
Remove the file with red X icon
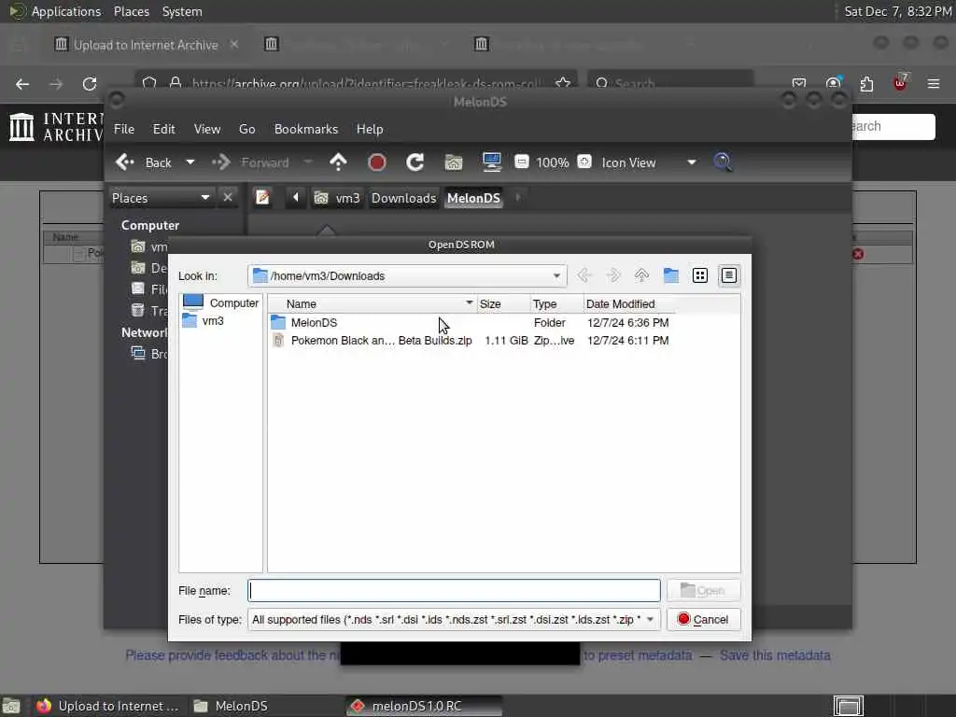point(858,254)
